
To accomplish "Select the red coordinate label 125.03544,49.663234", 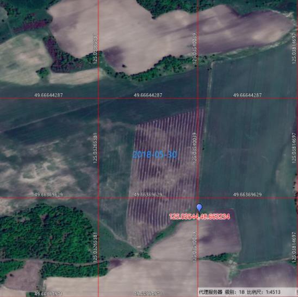I will [x=200, y=217].
